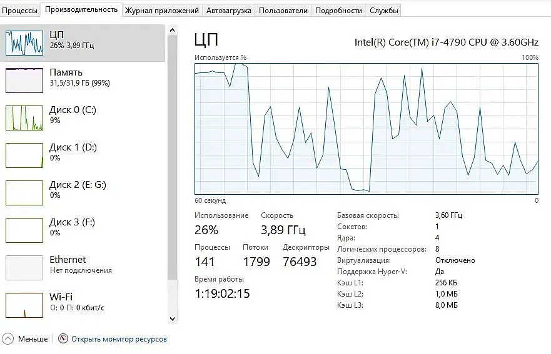Viewport: 551px width, 354px height.
Task: Select the CPU (ЦП) mini graph thumbnail
Action: point(24,43)
